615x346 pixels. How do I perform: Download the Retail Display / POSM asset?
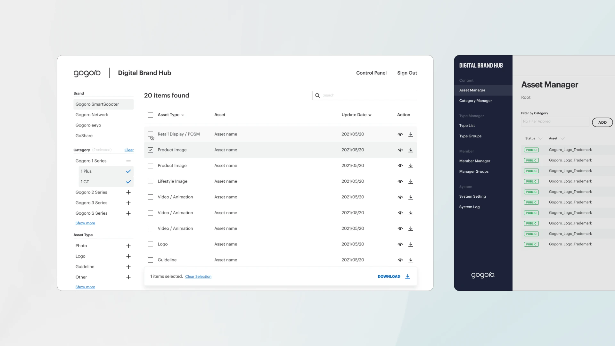tap(411, 134)
